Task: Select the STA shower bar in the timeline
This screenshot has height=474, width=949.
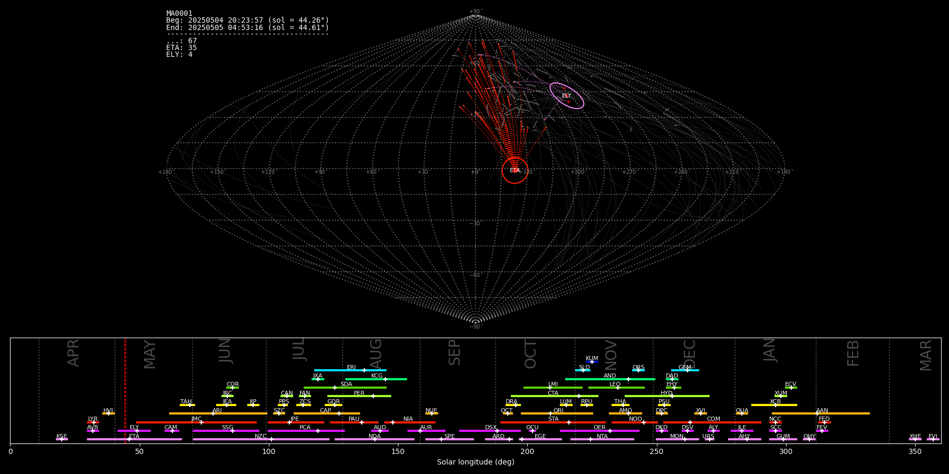Action: coord(553,422)
